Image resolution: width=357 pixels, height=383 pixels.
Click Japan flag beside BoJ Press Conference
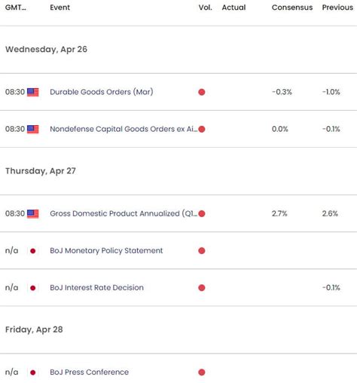pos(32,372)
